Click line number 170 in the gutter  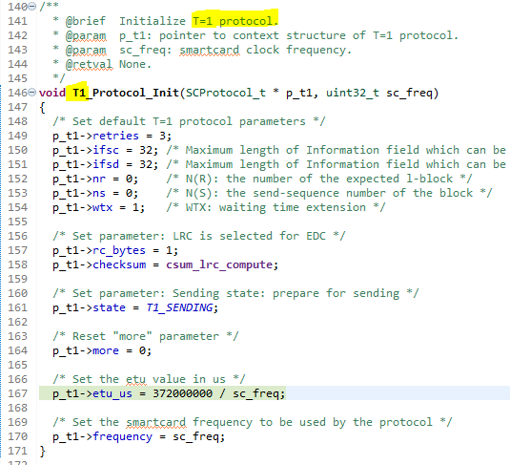[x=17, y=436]
